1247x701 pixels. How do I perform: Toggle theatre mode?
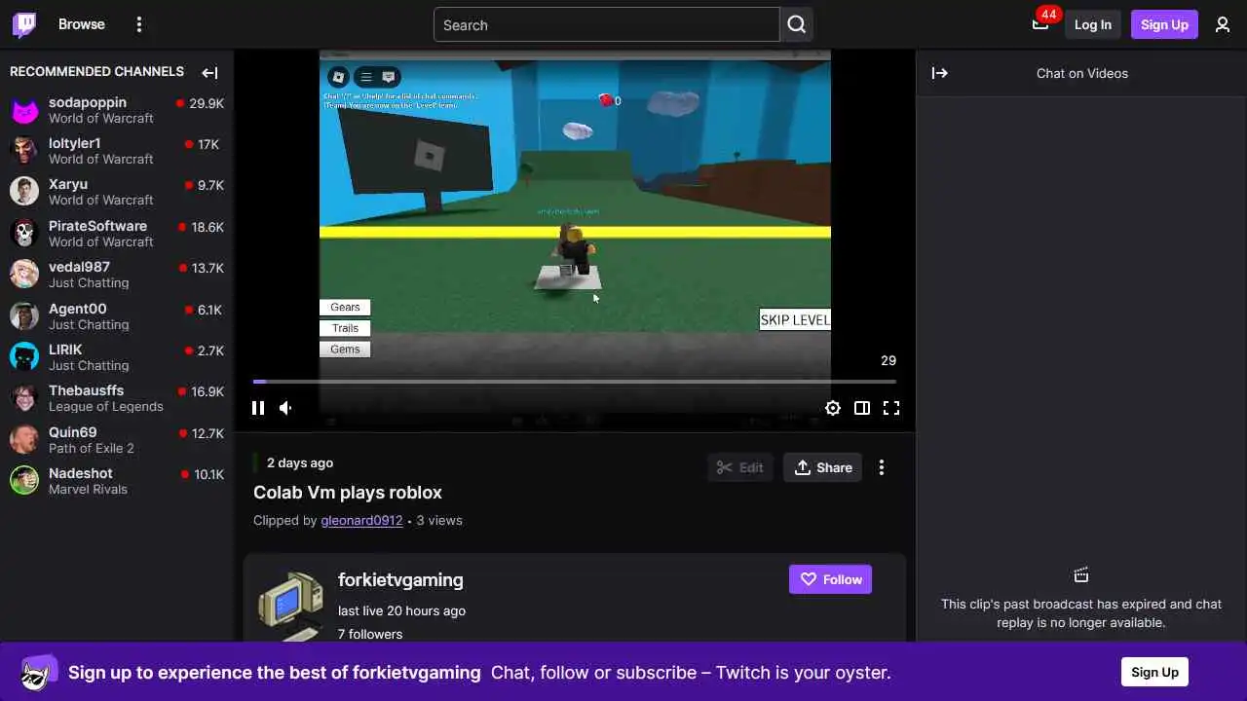(x=862, y=408)
